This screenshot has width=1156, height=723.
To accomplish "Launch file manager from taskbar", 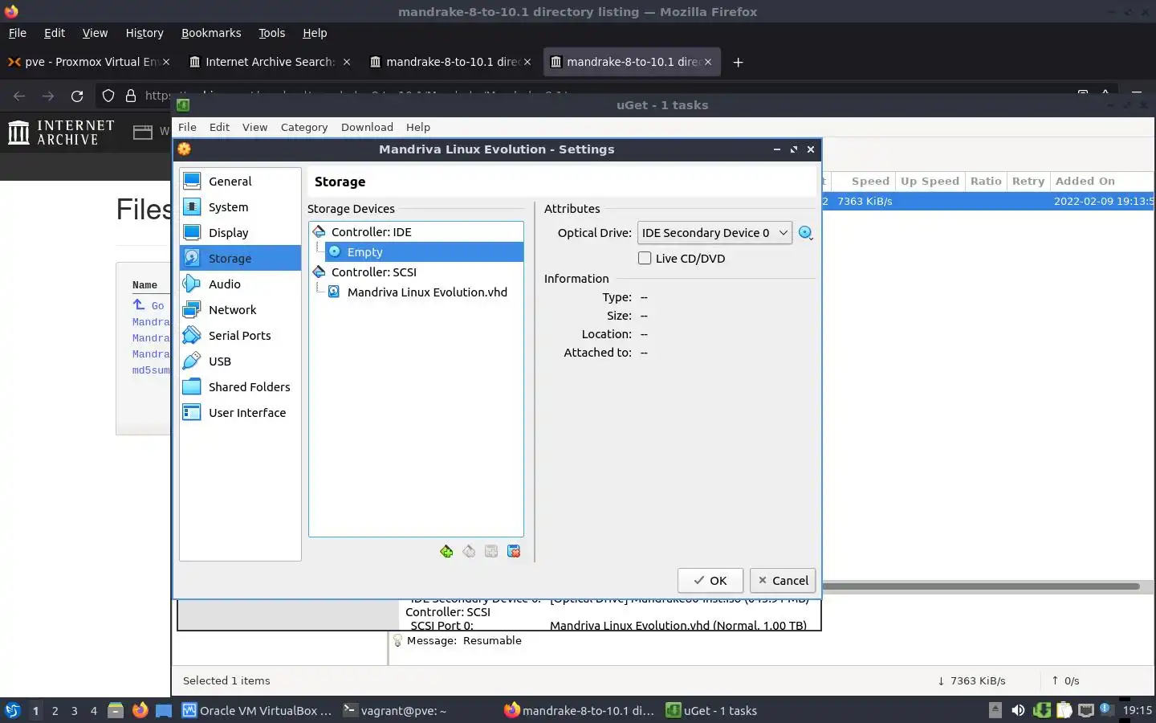I will 116,710.
